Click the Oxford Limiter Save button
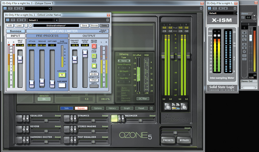Image resolution: width=259 pixels, height=152 pixels. (84, 26)
